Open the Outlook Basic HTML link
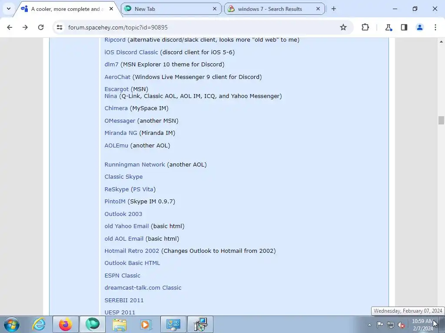 tap(132, 263)
